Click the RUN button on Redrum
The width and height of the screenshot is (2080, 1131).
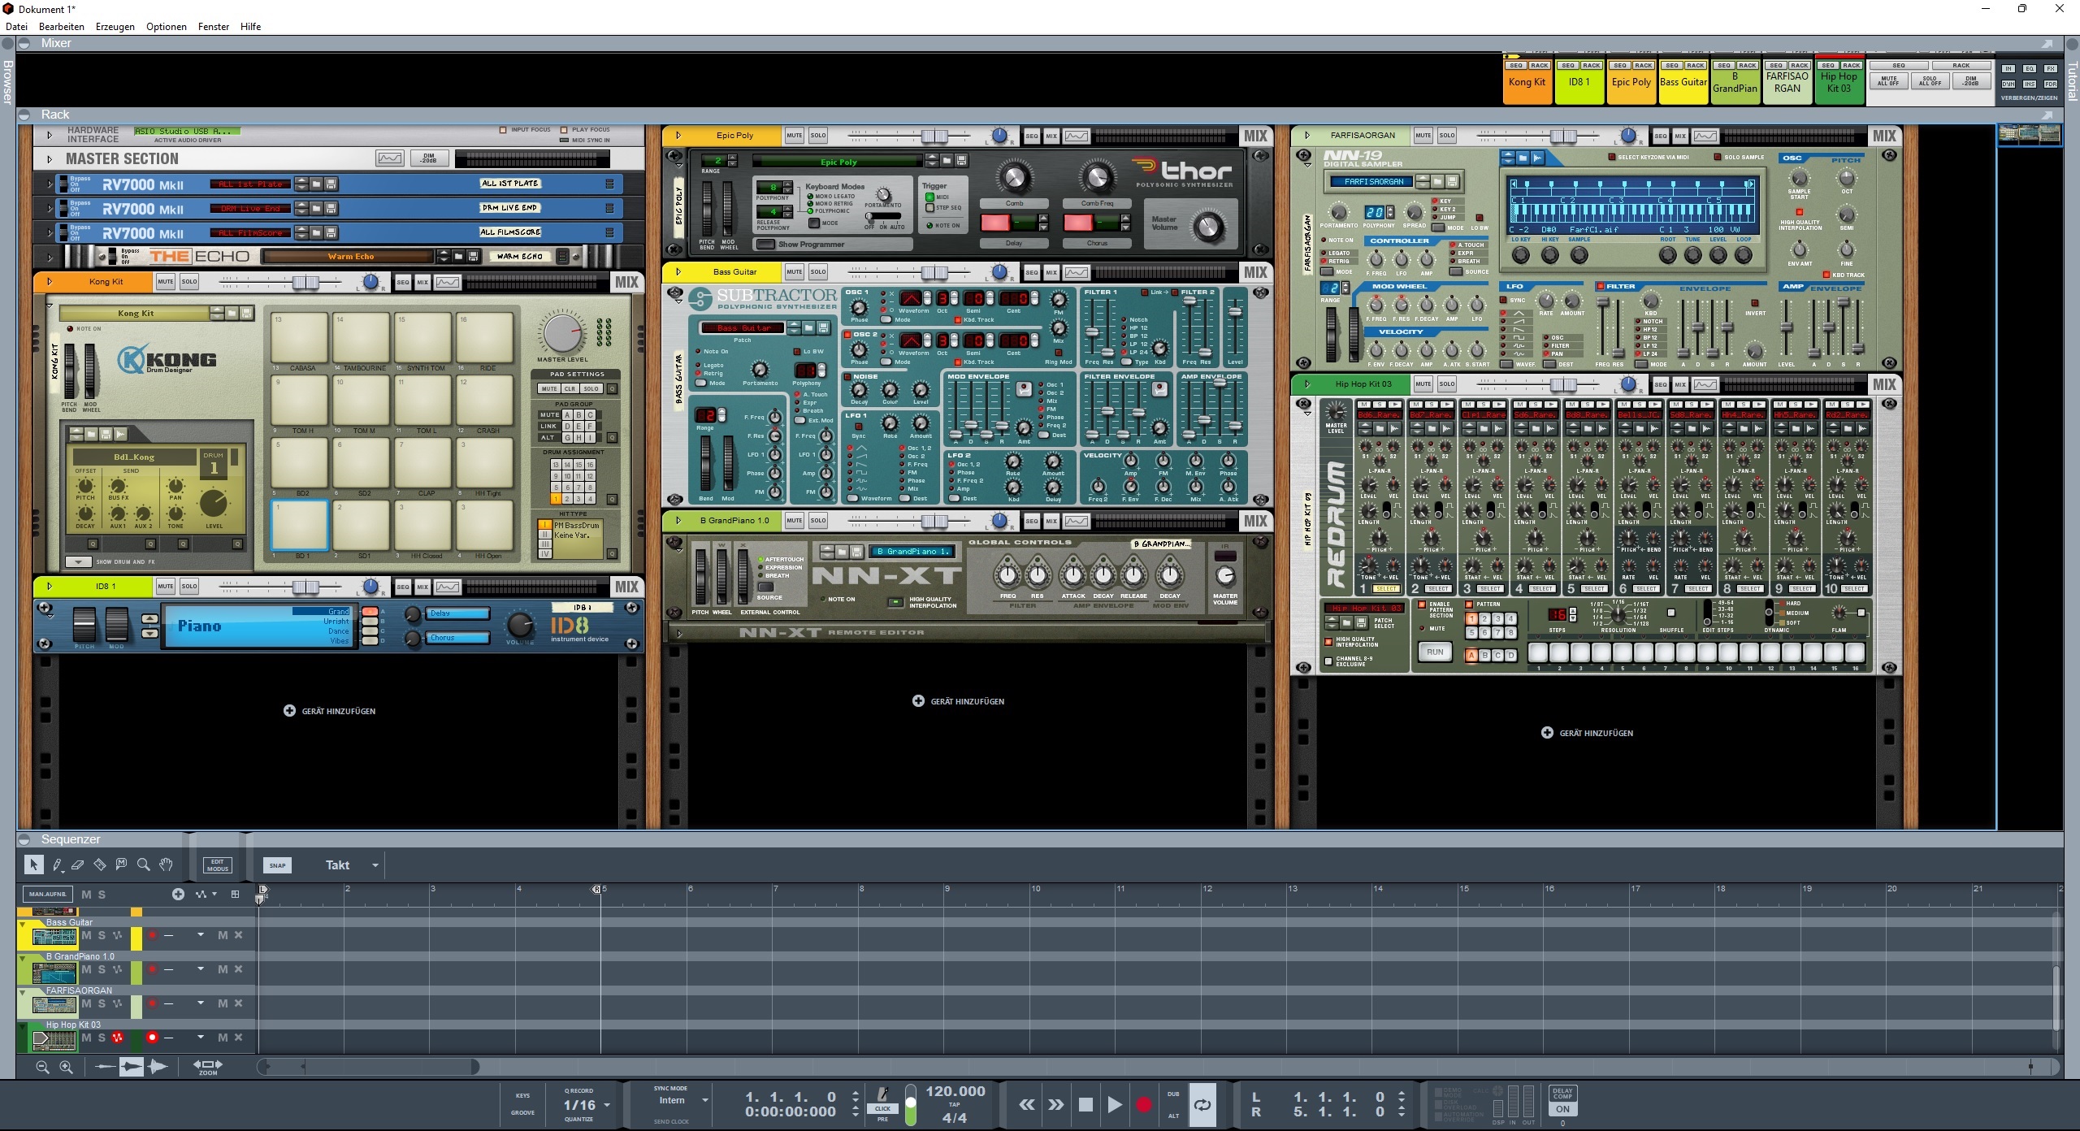(x=1436, y=652)
